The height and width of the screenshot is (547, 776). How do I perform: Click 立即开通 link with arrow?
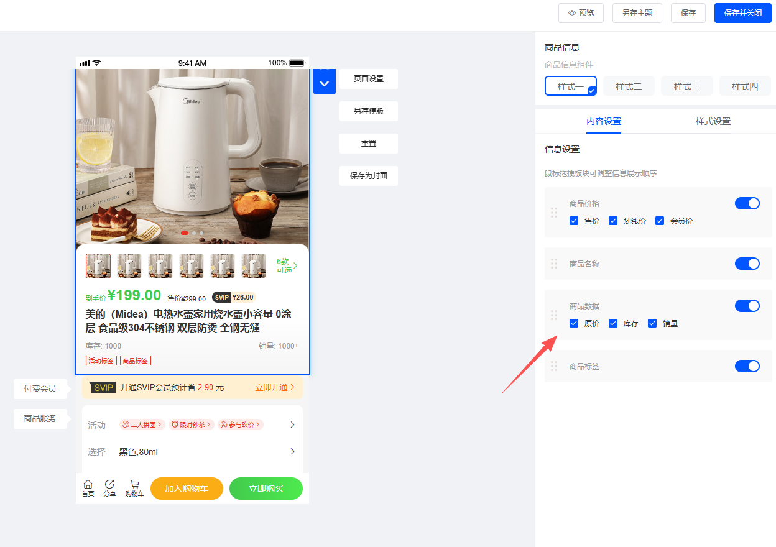tap(275, 387)
